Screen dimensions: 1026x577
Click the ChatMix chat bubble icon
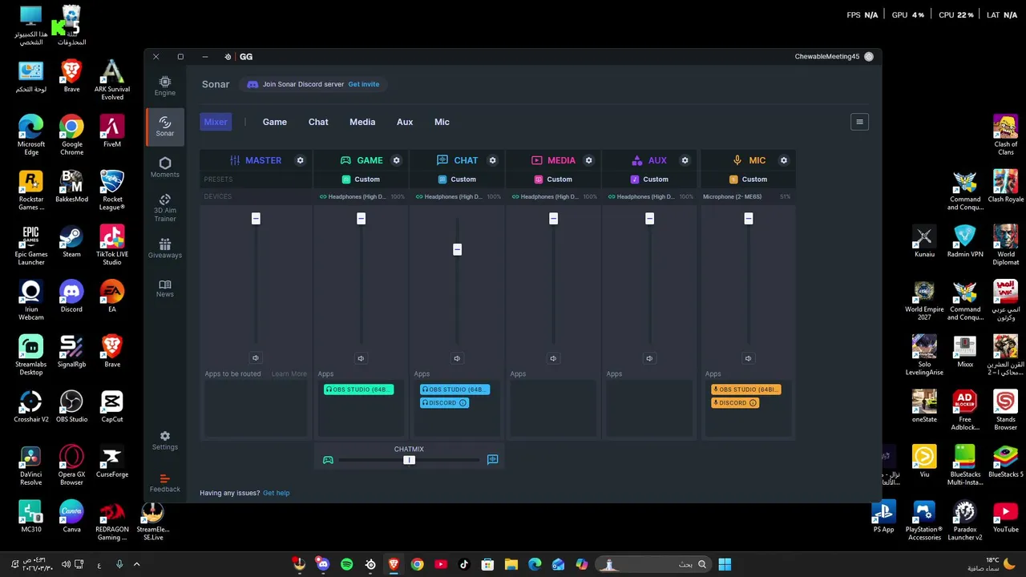pyautogui.click(x=492, y=459)
